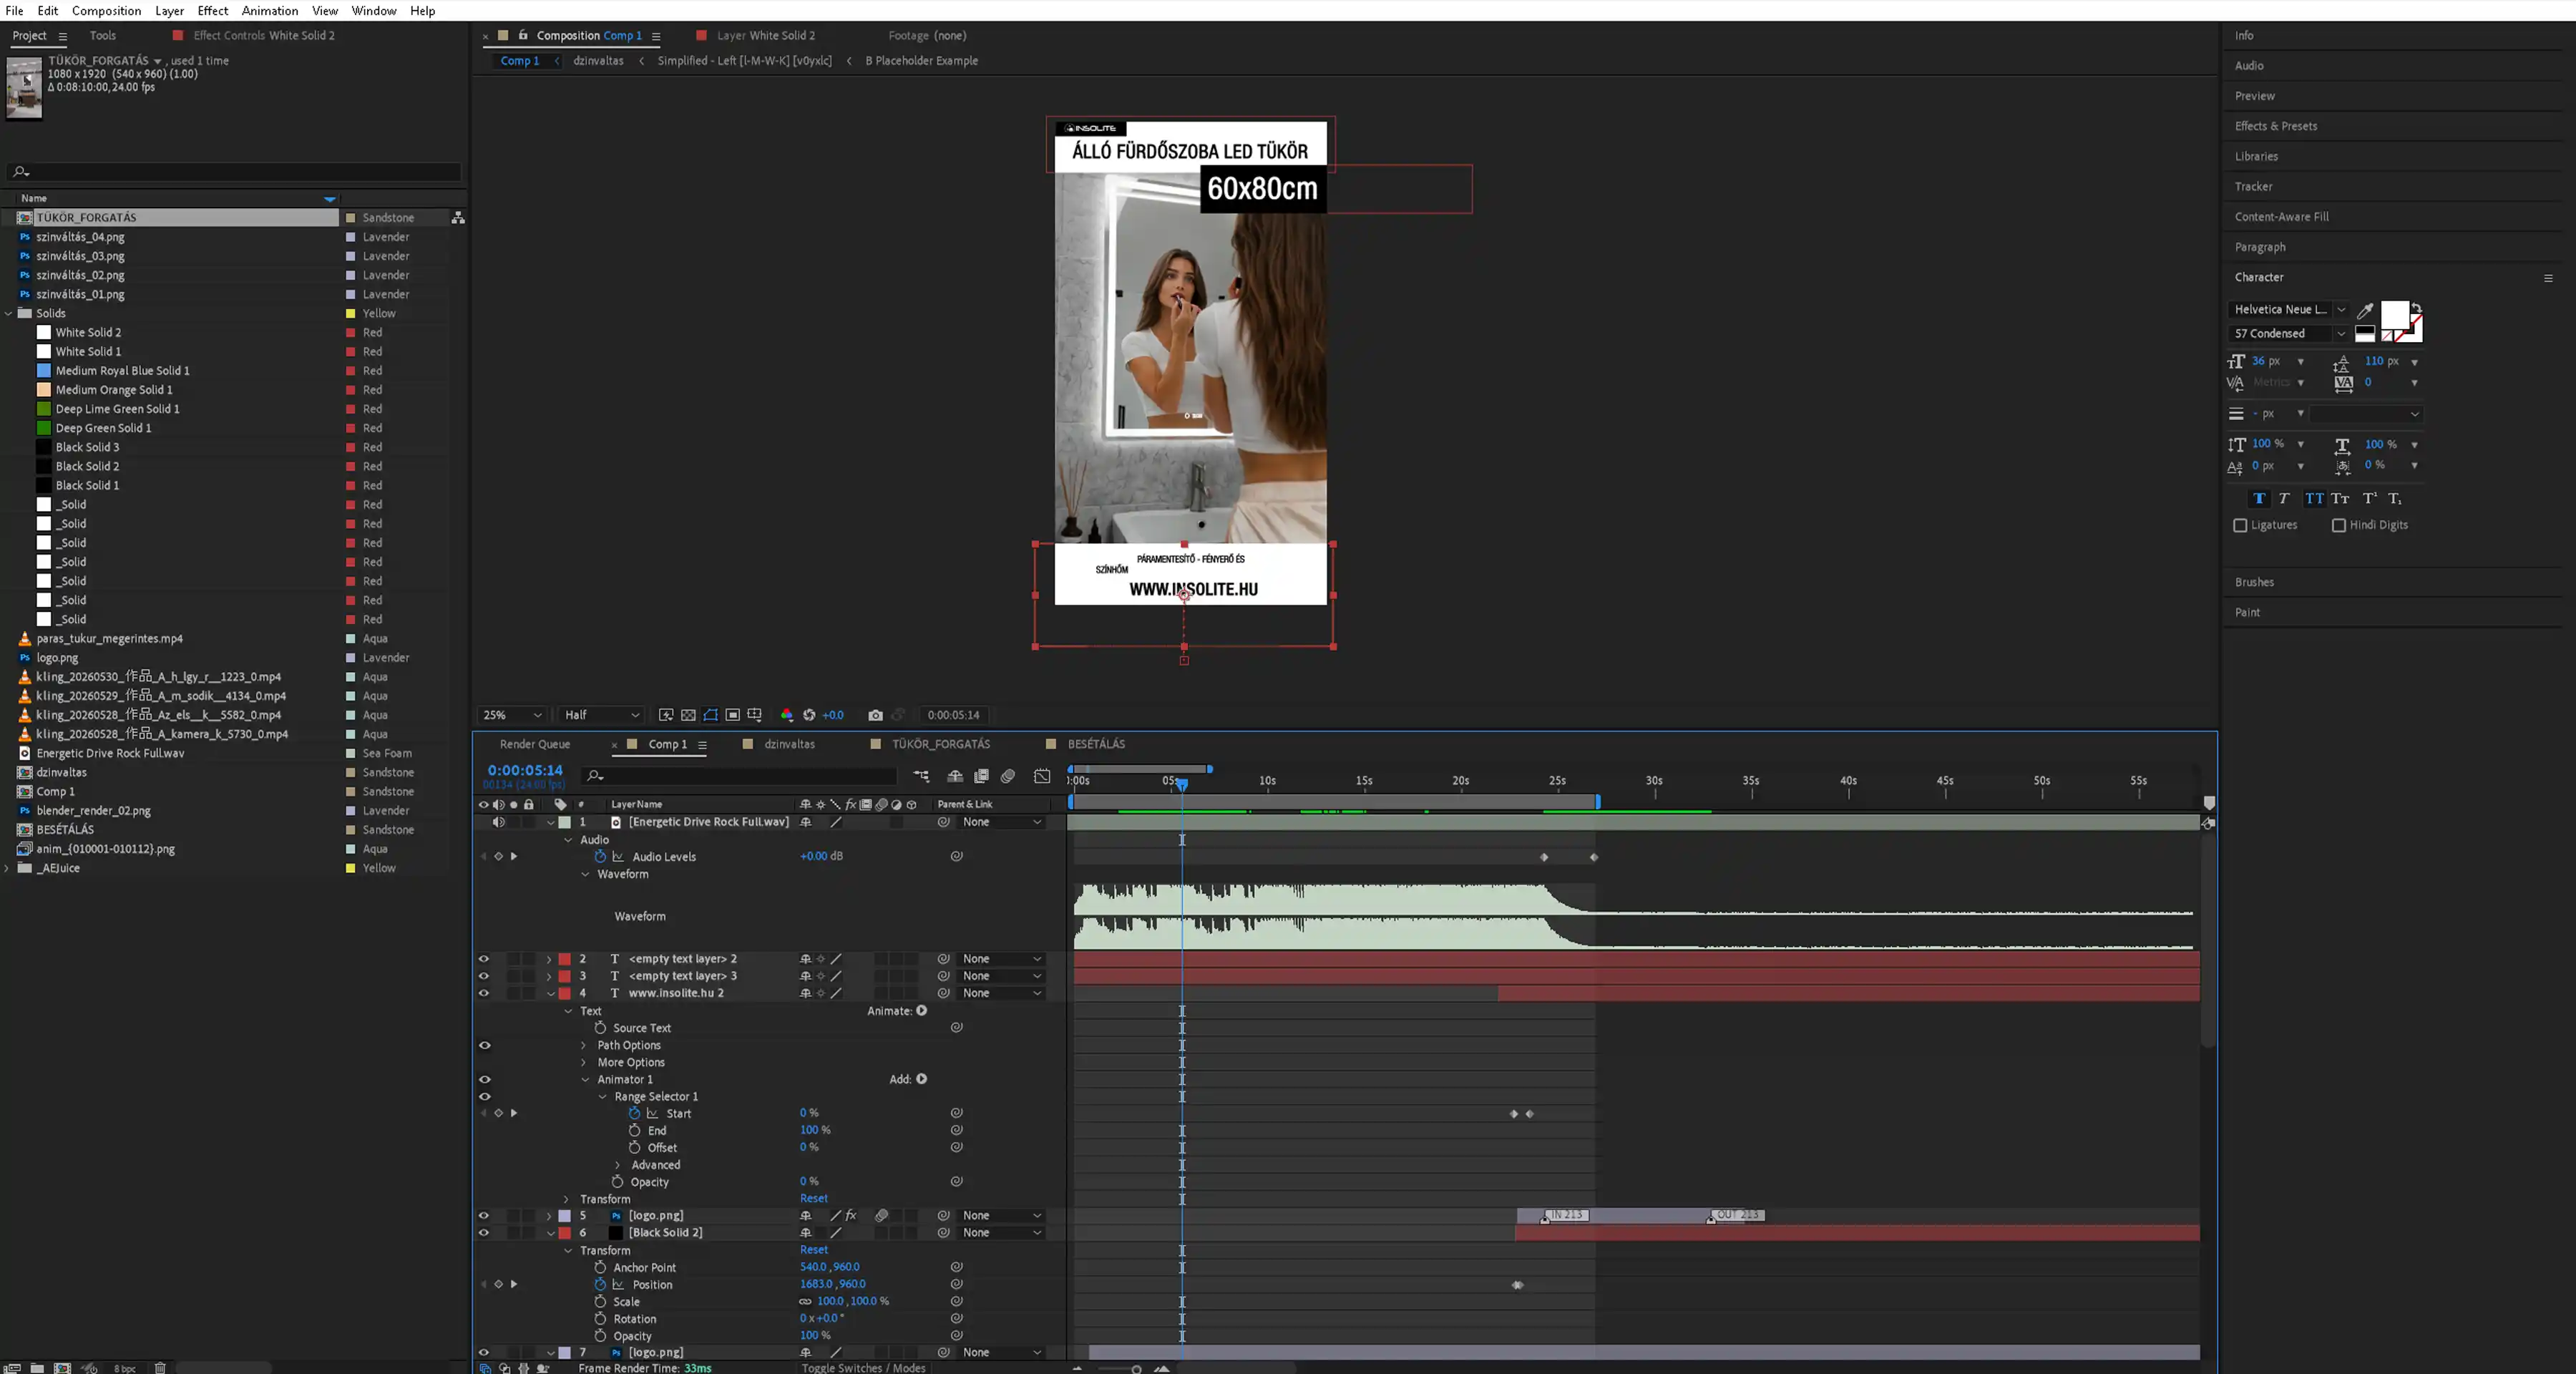Apply Faux Italic text style
This screenshot has width=2576, height=1374.
[x=2284, y=498]
